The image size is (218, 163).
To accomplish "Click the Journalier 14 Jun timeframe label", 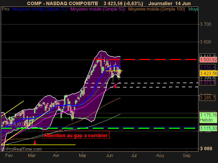I will 169,3.
